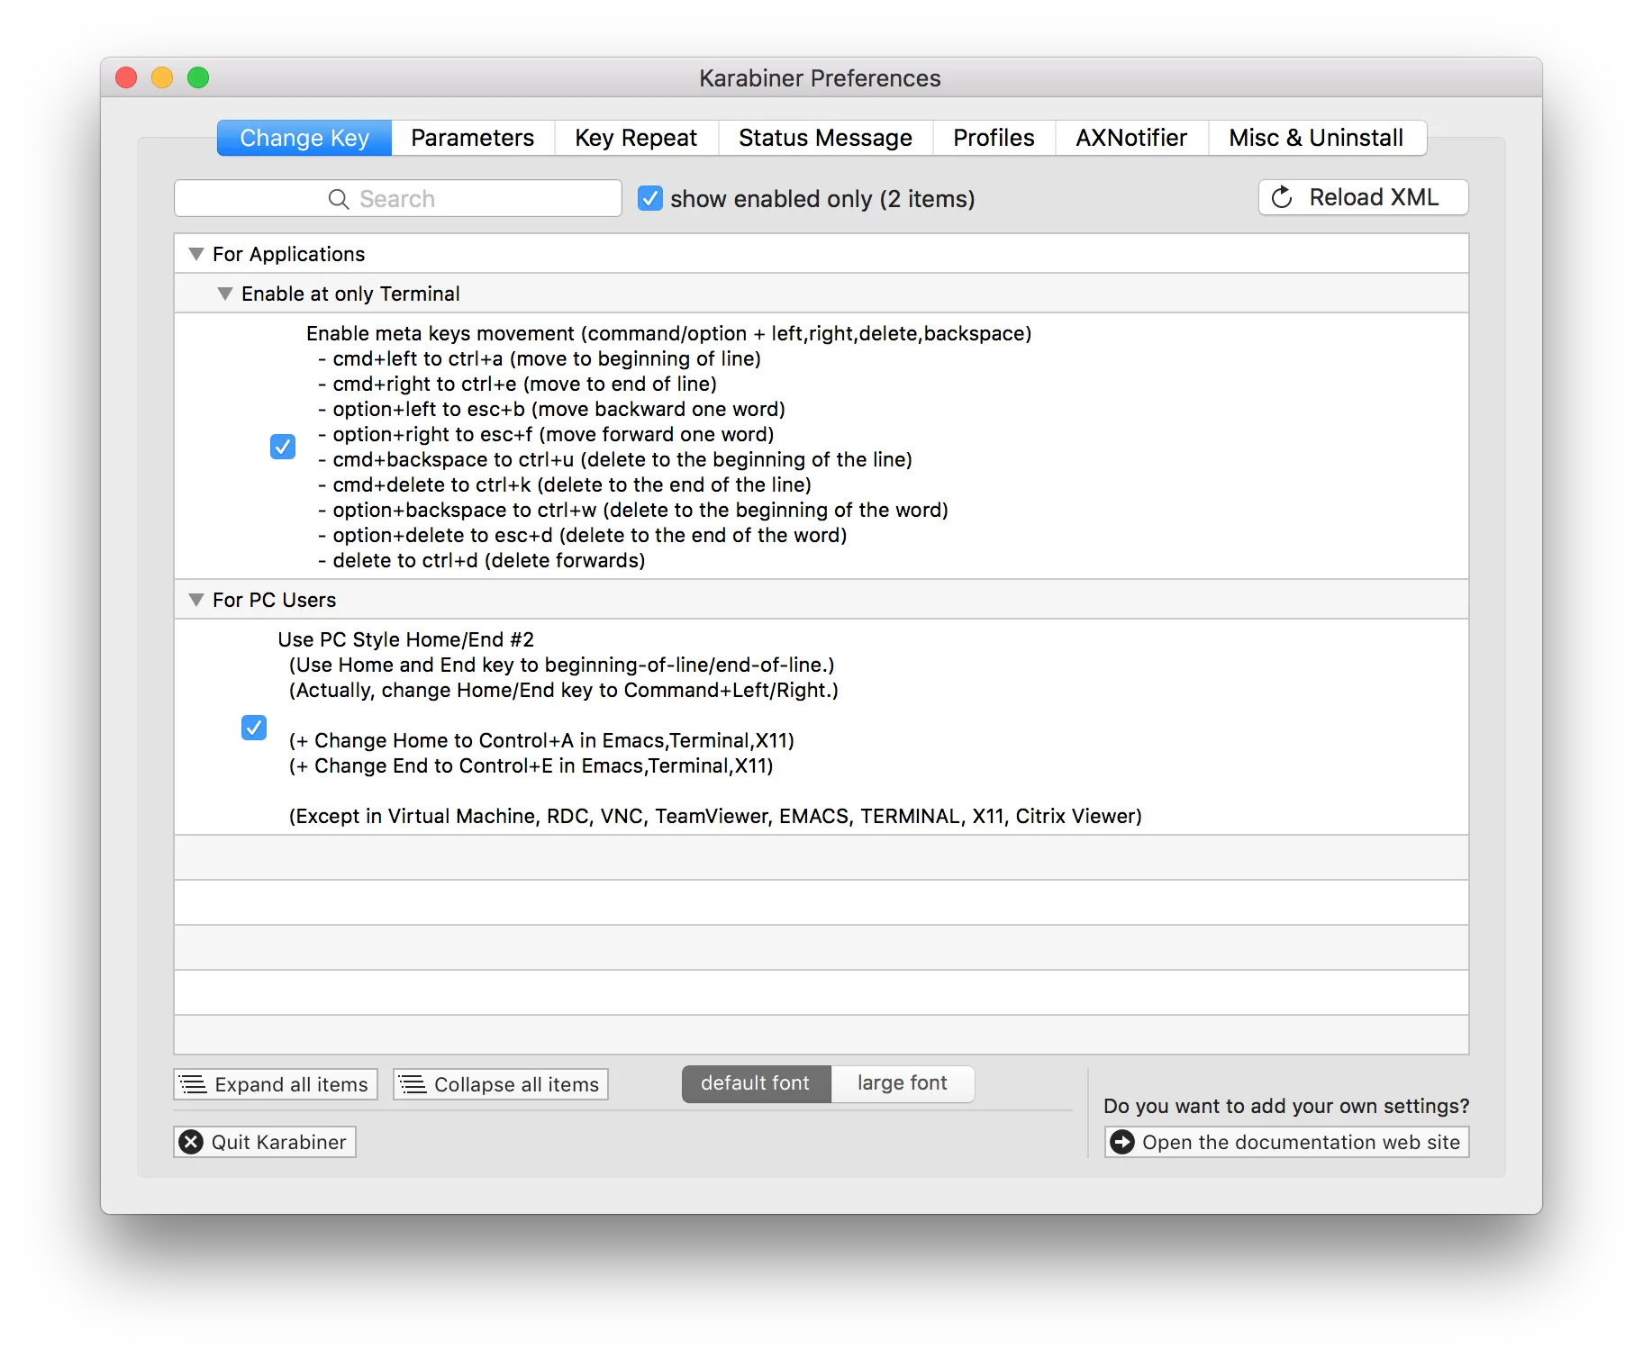This screenshot has width=1643, height=1358.
Task: Click 'Change Home to Control+A' line
Action: [x=541, y=740]
